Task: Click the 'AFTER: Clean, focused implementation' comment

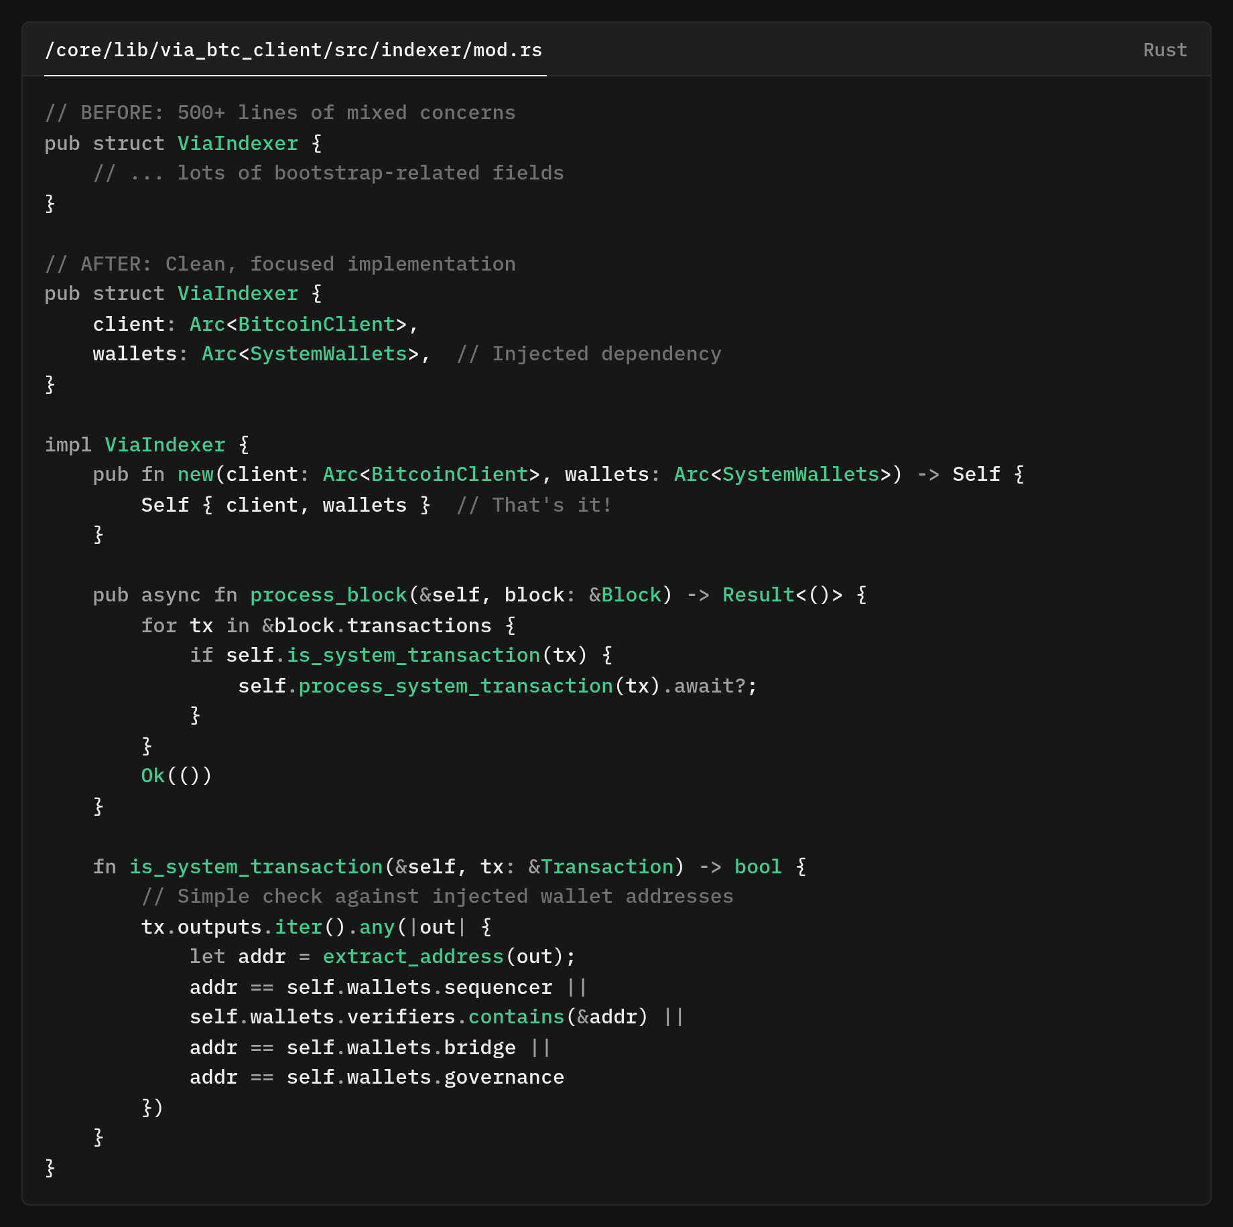Action: pyautogui.click(x=280, y=264)
